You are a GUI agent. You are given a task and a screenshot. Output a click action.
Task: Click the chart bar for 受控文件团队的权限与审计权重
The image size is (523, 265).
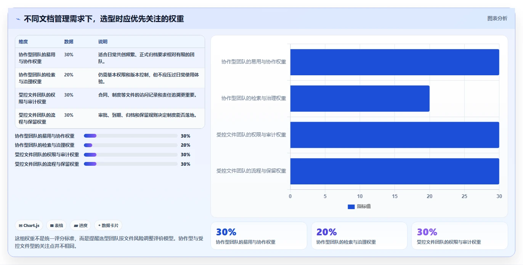[395, 135]
